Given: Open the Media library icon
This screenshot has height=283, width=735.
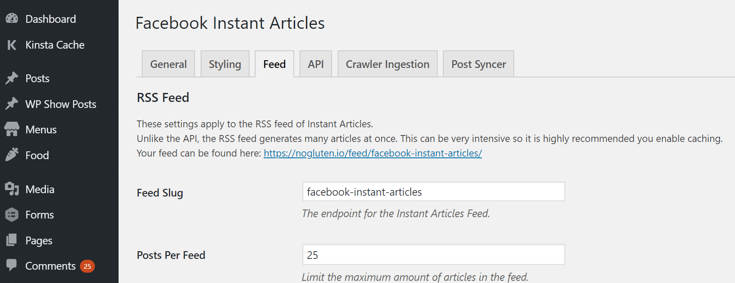Looking at the screenshot, I should [x=11, y=189].
